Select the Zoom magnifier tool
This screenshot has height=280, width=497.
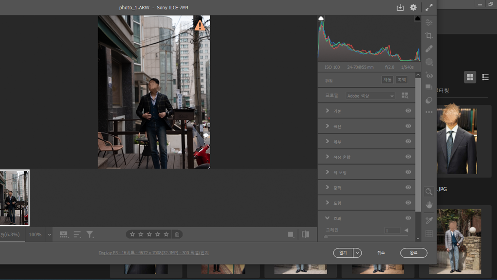pos(429,192)
